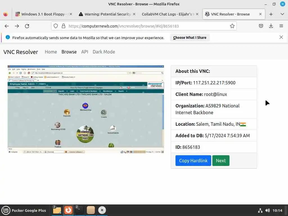
Task: Click the Firefox taskbar icon
Action: pyautogui.click(x=68, y=210)
